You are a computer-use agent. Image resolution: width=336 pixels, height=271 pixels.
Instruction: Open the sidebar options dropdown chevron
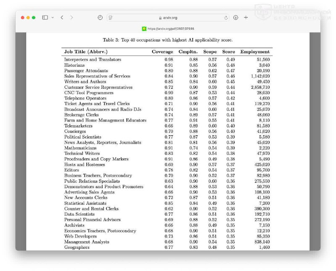pos(52,18)
